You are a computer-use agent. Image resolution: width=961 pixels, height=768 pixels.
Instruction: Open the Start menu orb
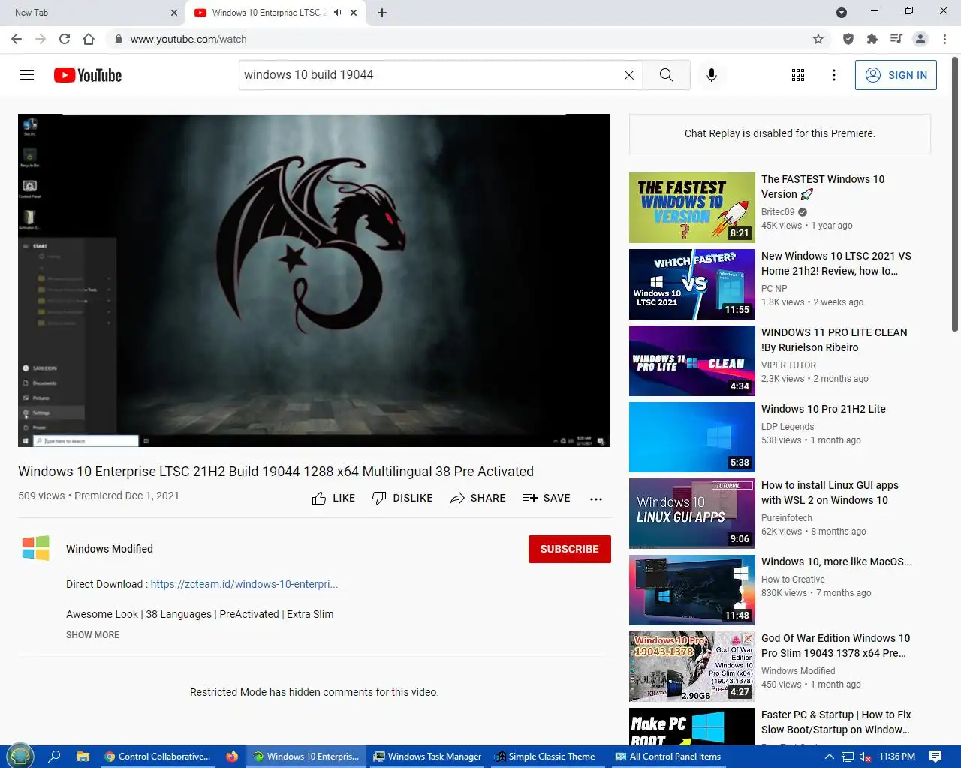[x=20, y=756]
